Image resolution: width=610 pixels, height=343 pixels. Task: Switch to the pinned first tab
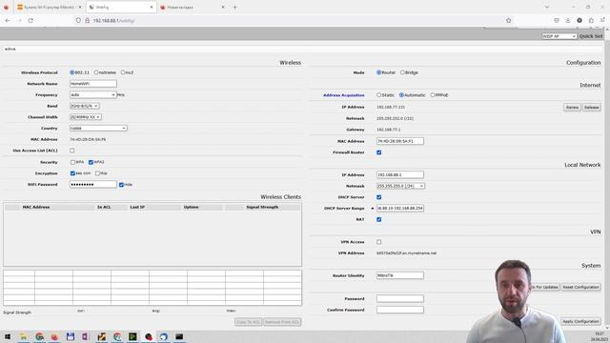[x=7, y=7]
